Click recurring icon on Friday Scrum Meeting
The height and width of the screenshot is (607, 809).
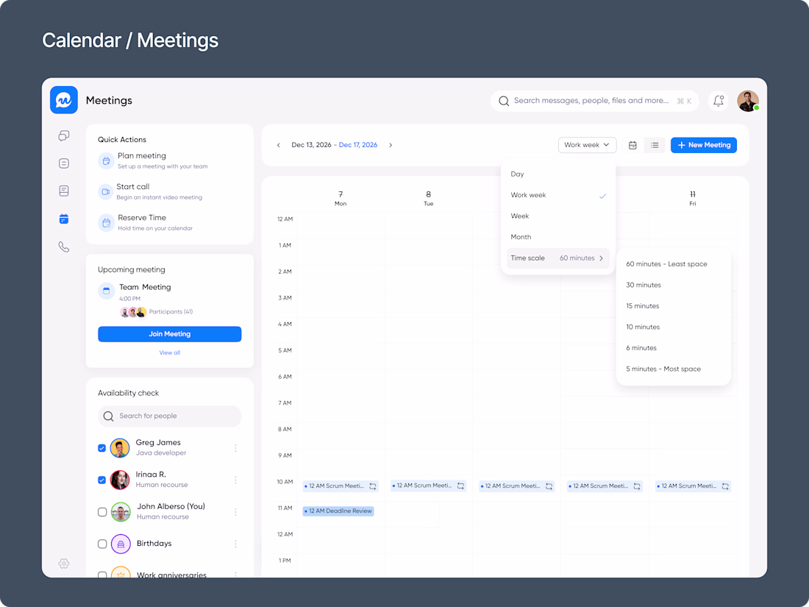point(725,486)
